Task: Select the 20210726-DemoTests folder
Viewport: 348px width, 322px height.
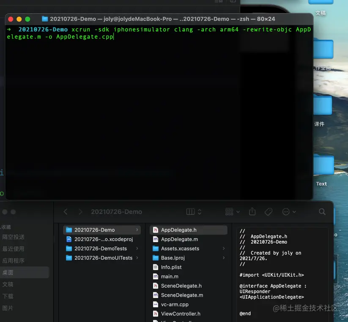Action: 102,249
